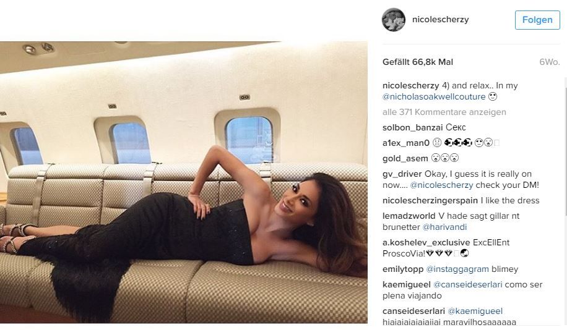This screenshot has height=330, width=567.
Task: Open commenter solbon_banzai's profile
Action: (413, 127)
